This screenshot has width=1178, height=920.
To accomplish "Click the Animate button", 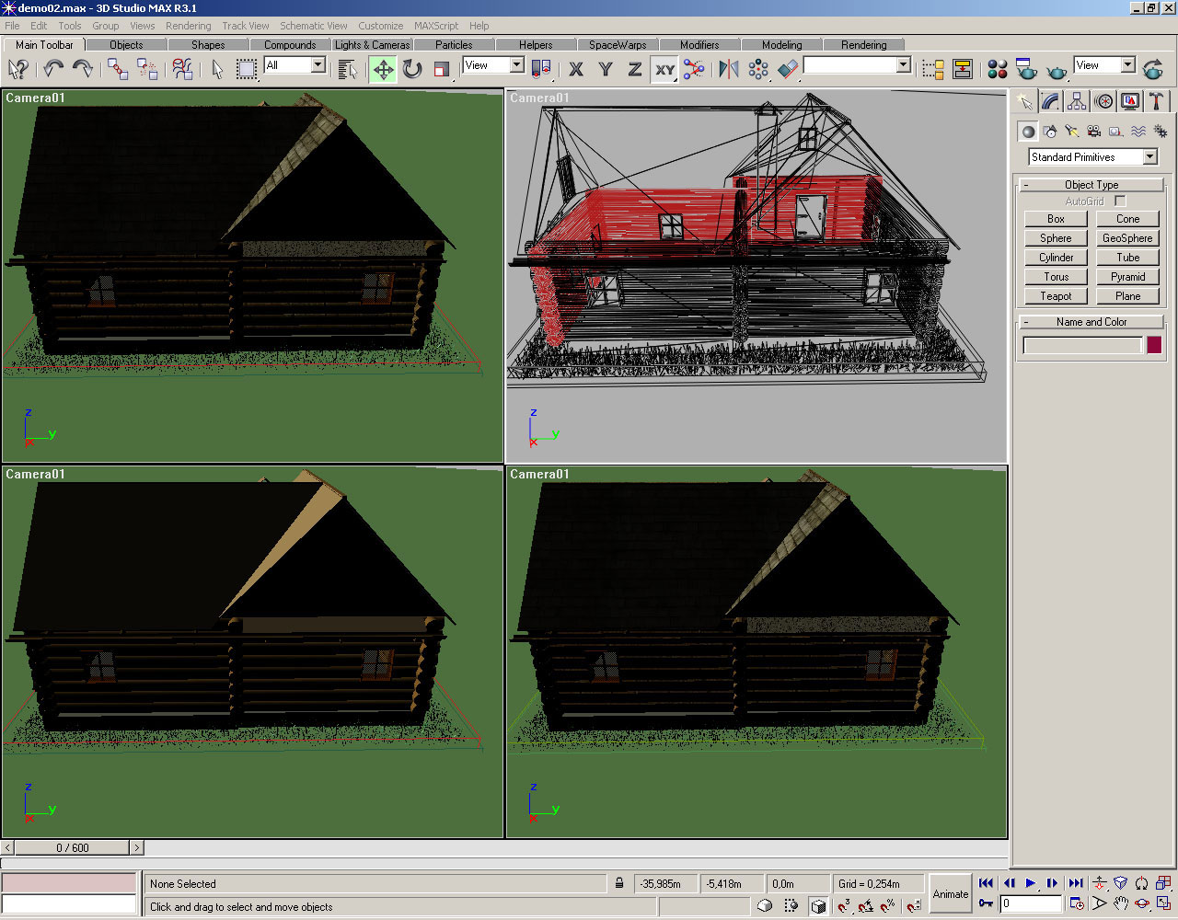I will coord(950,893).
